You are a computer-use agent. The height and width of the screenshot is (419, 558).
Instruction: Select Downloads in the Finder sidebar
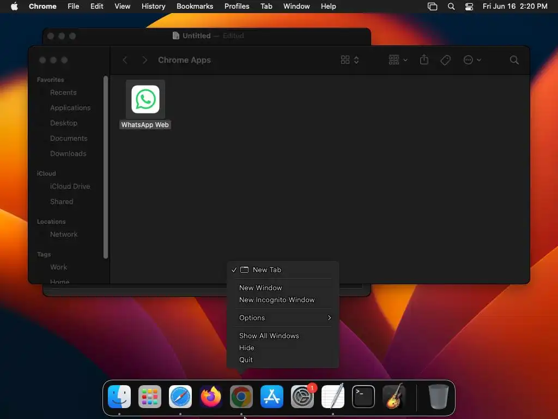pos(68,154)
